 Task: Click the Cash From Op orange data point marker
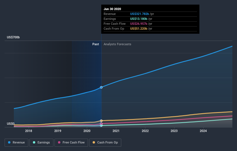[x=101, y=121]
